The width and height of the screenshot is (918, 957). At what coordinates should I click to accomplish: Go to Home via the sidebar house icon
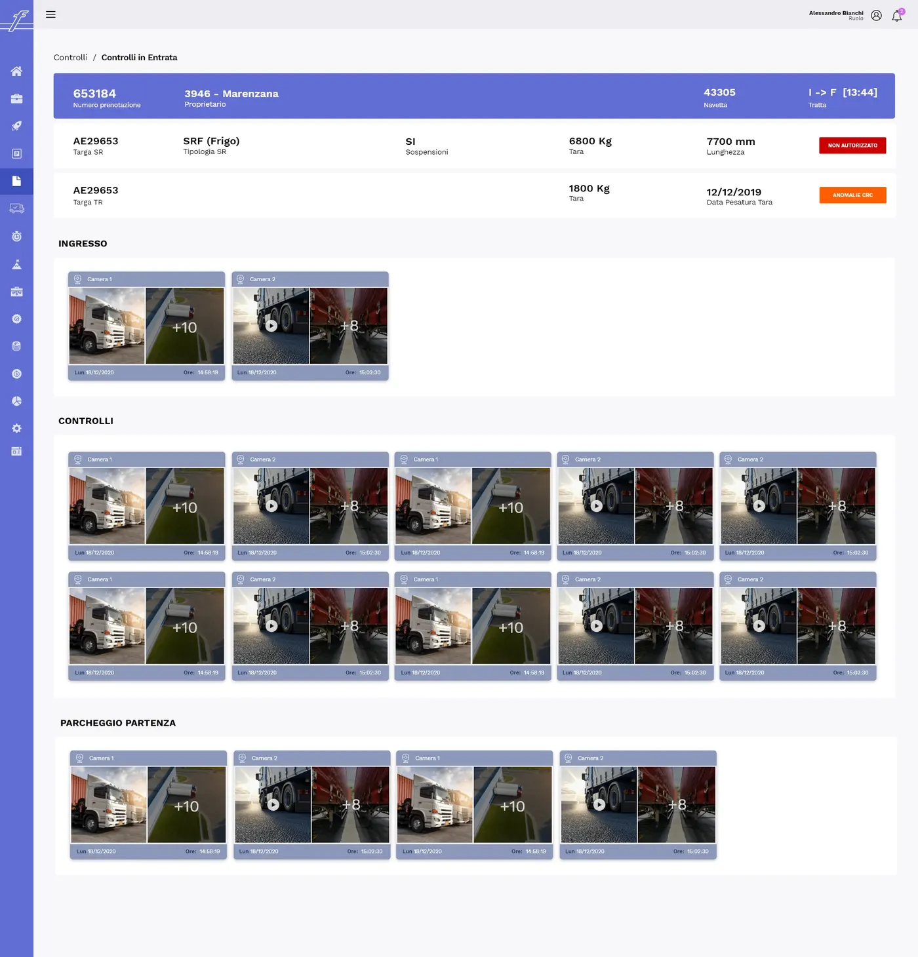[16, 71]
